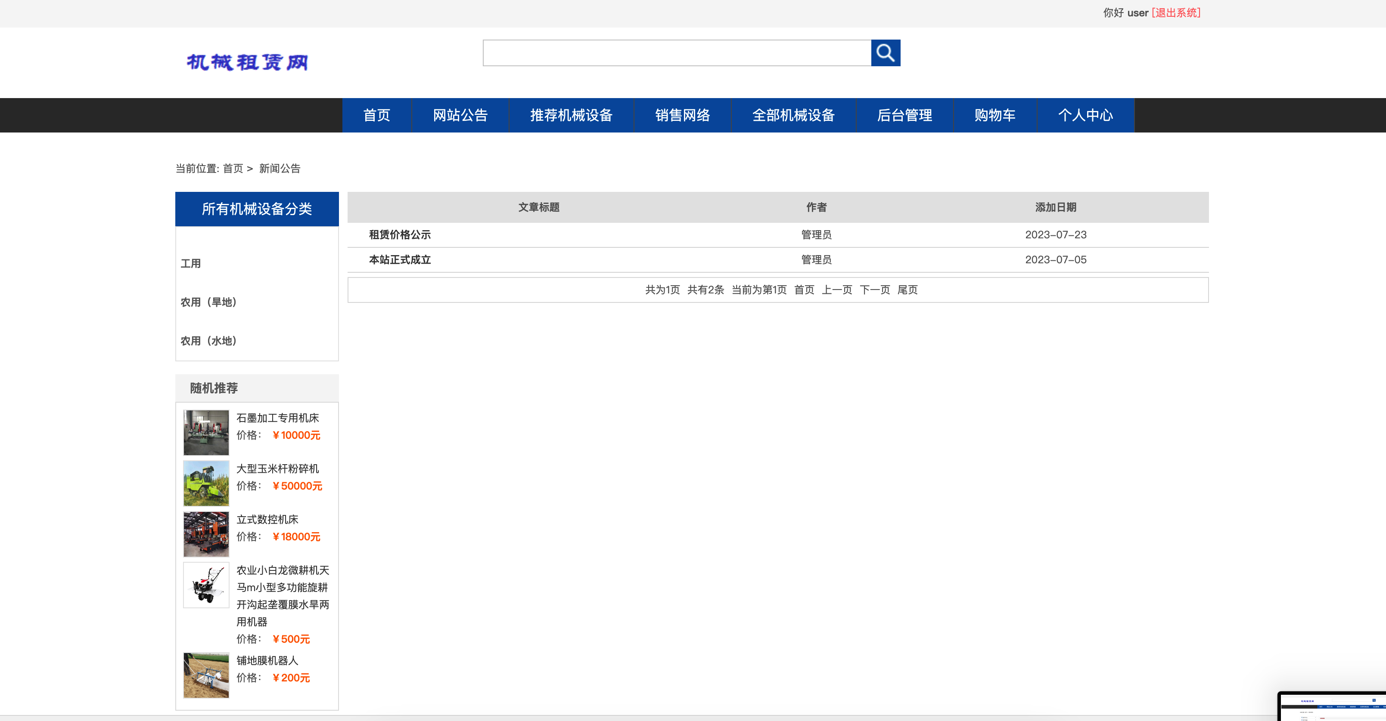This screenshot has height=721, width=1386.
Task: Select the 农用（旱地）category
Action: tap(208, 302)
